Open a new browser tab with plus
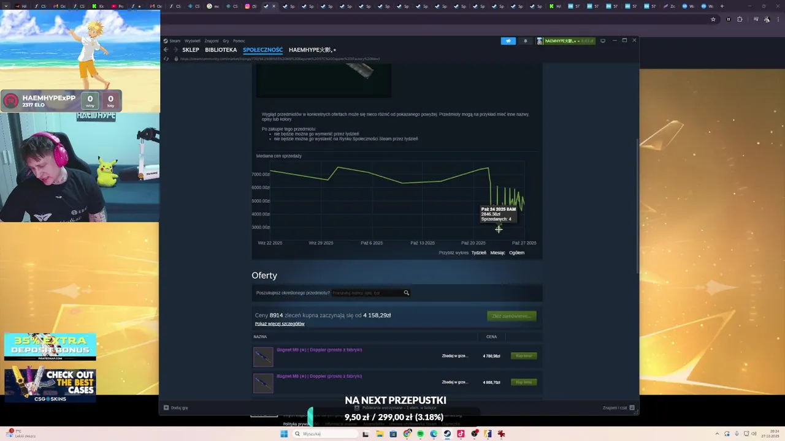The image size is (785, 441). pos(722,6)
